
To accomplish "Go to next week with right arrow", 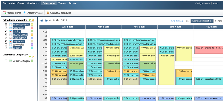I will [x=46, y=20].
